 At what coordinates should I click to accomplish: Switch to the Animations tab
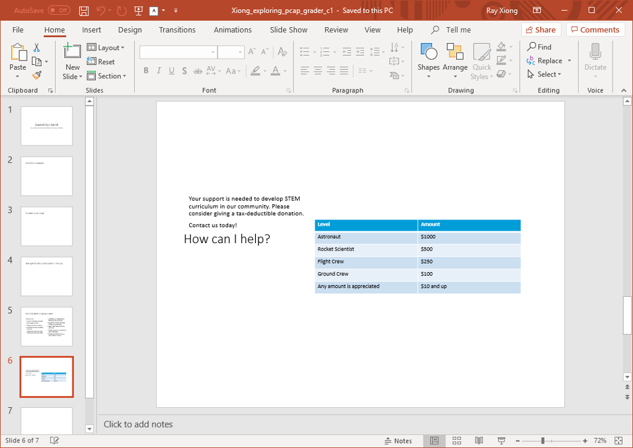tap(232, 29)
